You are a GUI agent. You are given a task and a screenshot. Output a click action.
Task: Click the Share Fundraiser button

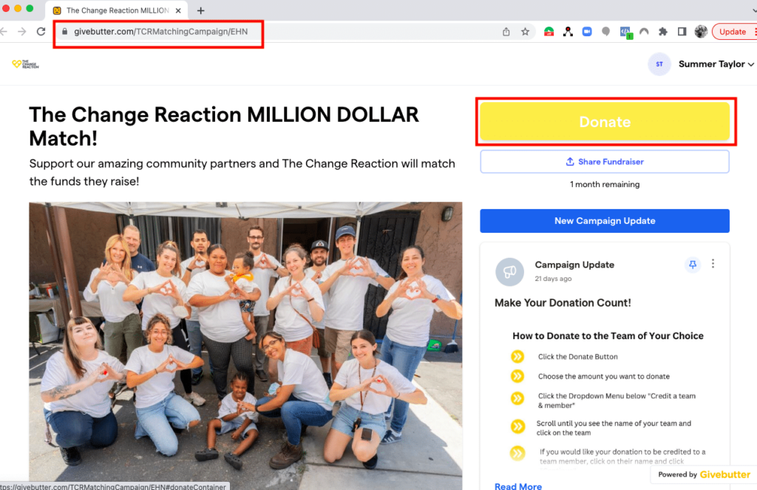pyautogui.click(x=605, y=162)
